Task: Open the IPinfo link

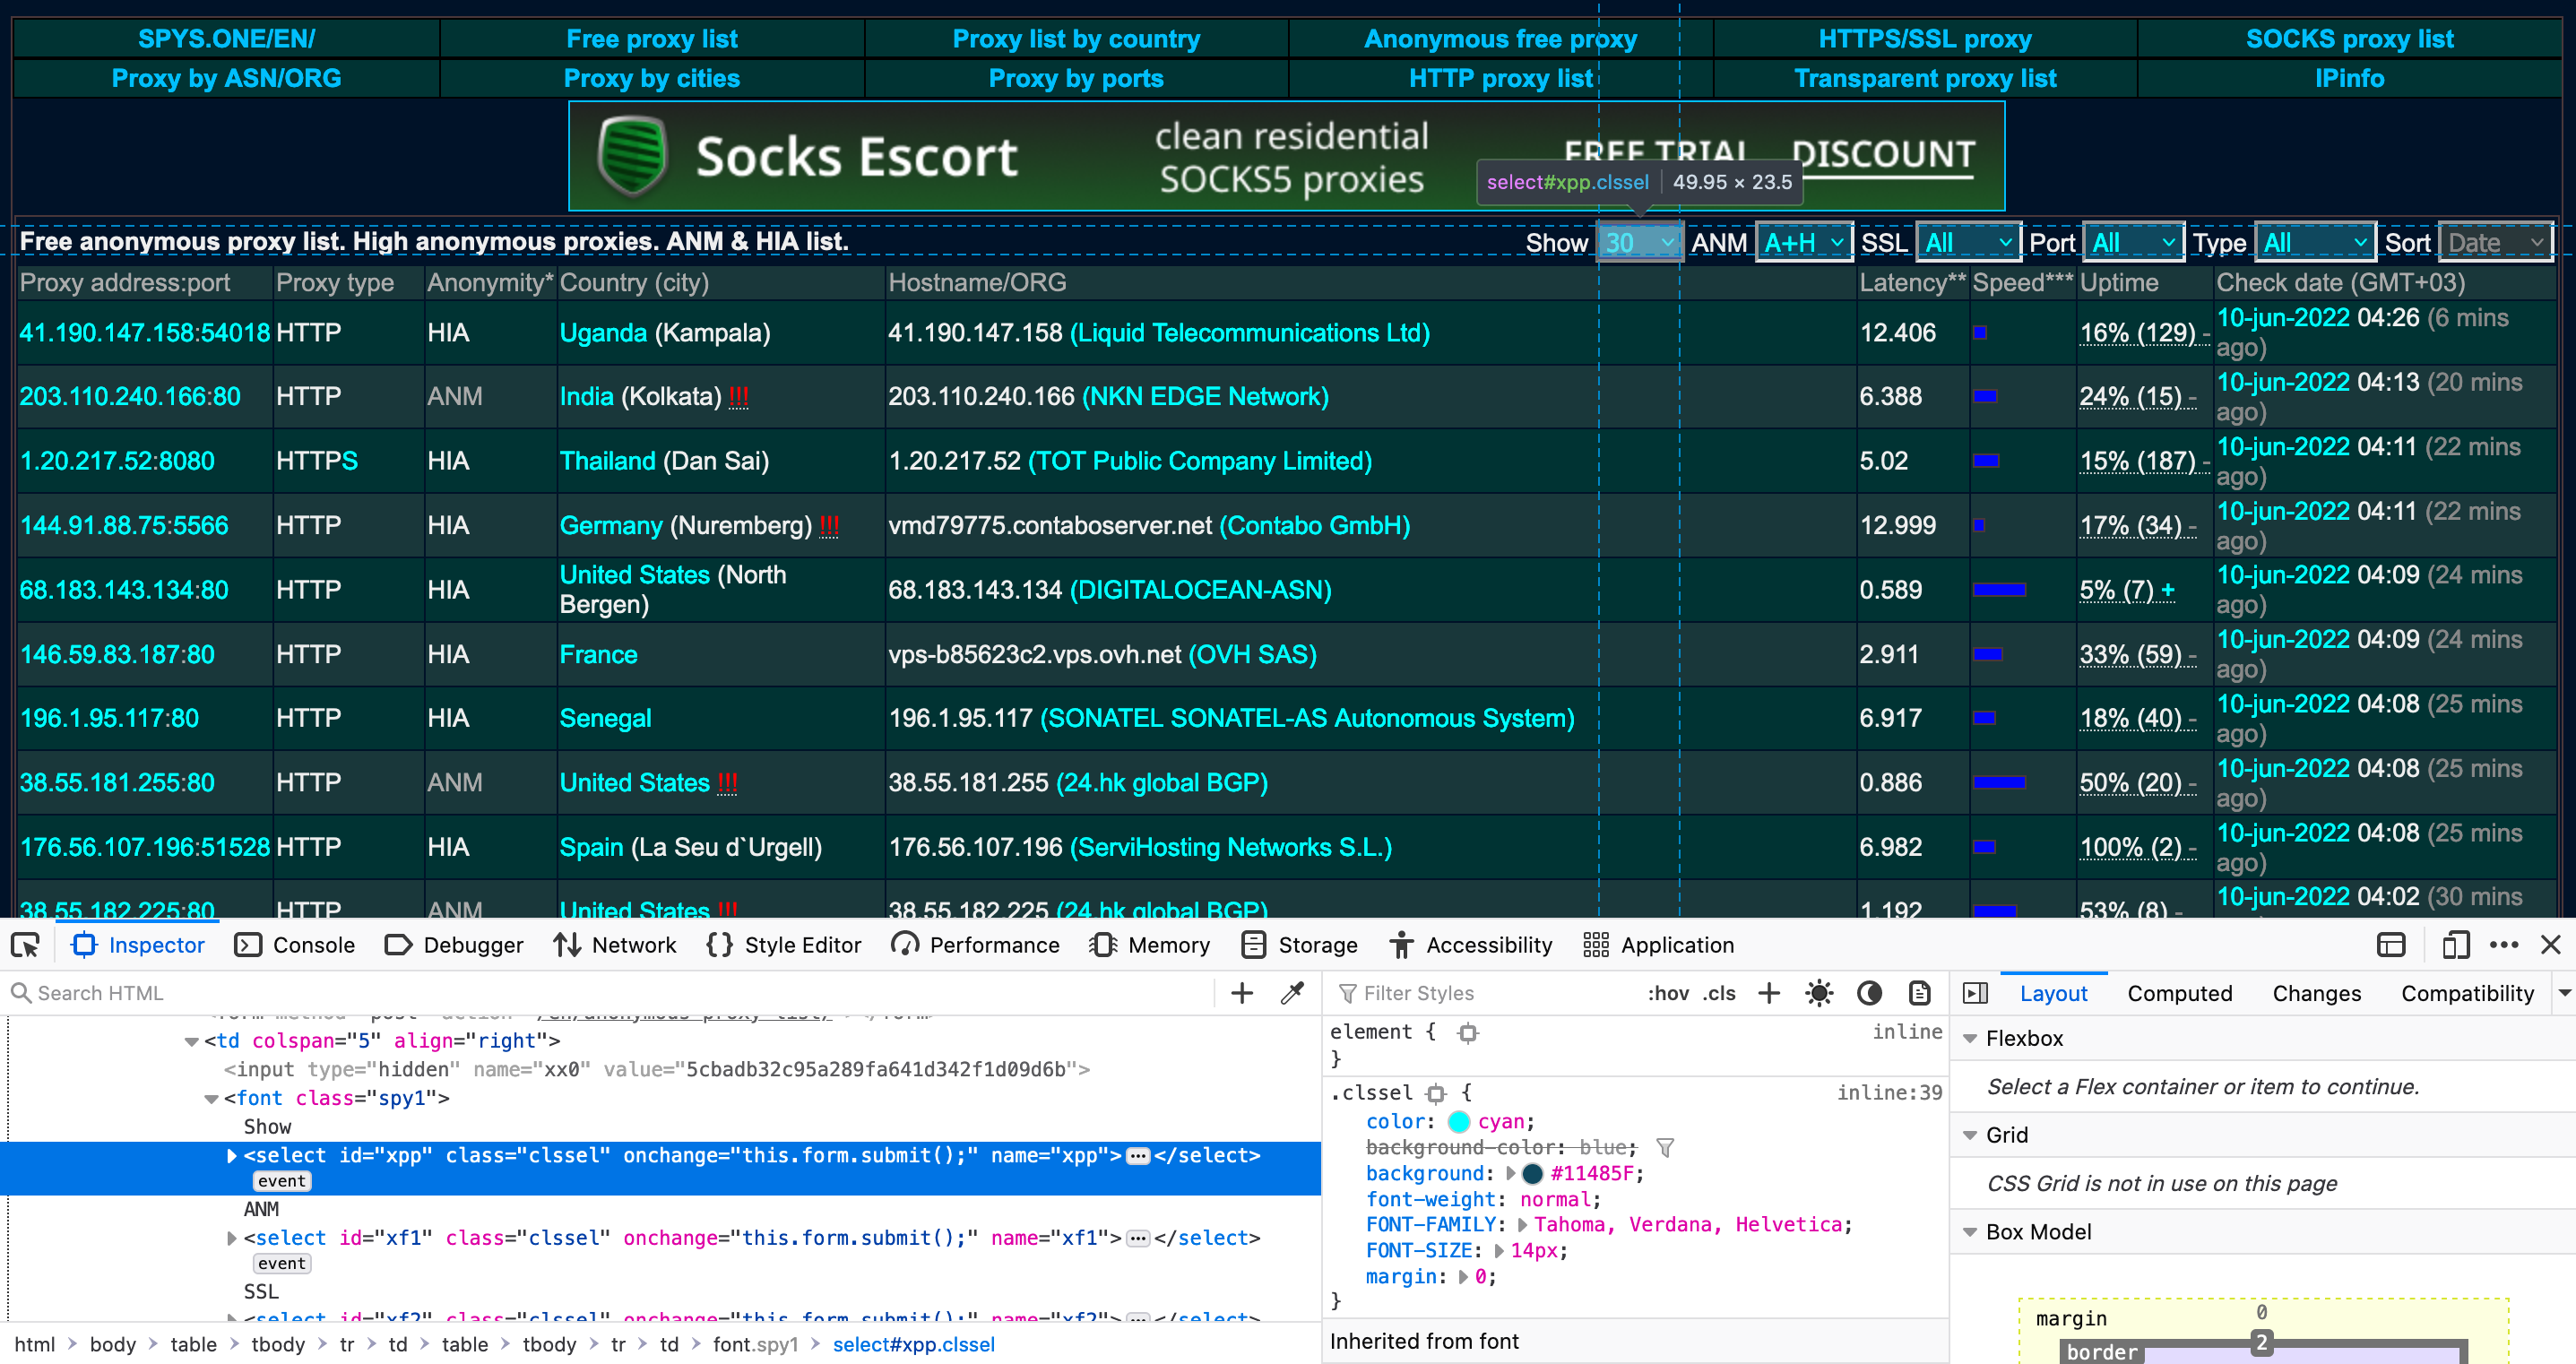Action: pyautogui.click(x=2350, y=78)
